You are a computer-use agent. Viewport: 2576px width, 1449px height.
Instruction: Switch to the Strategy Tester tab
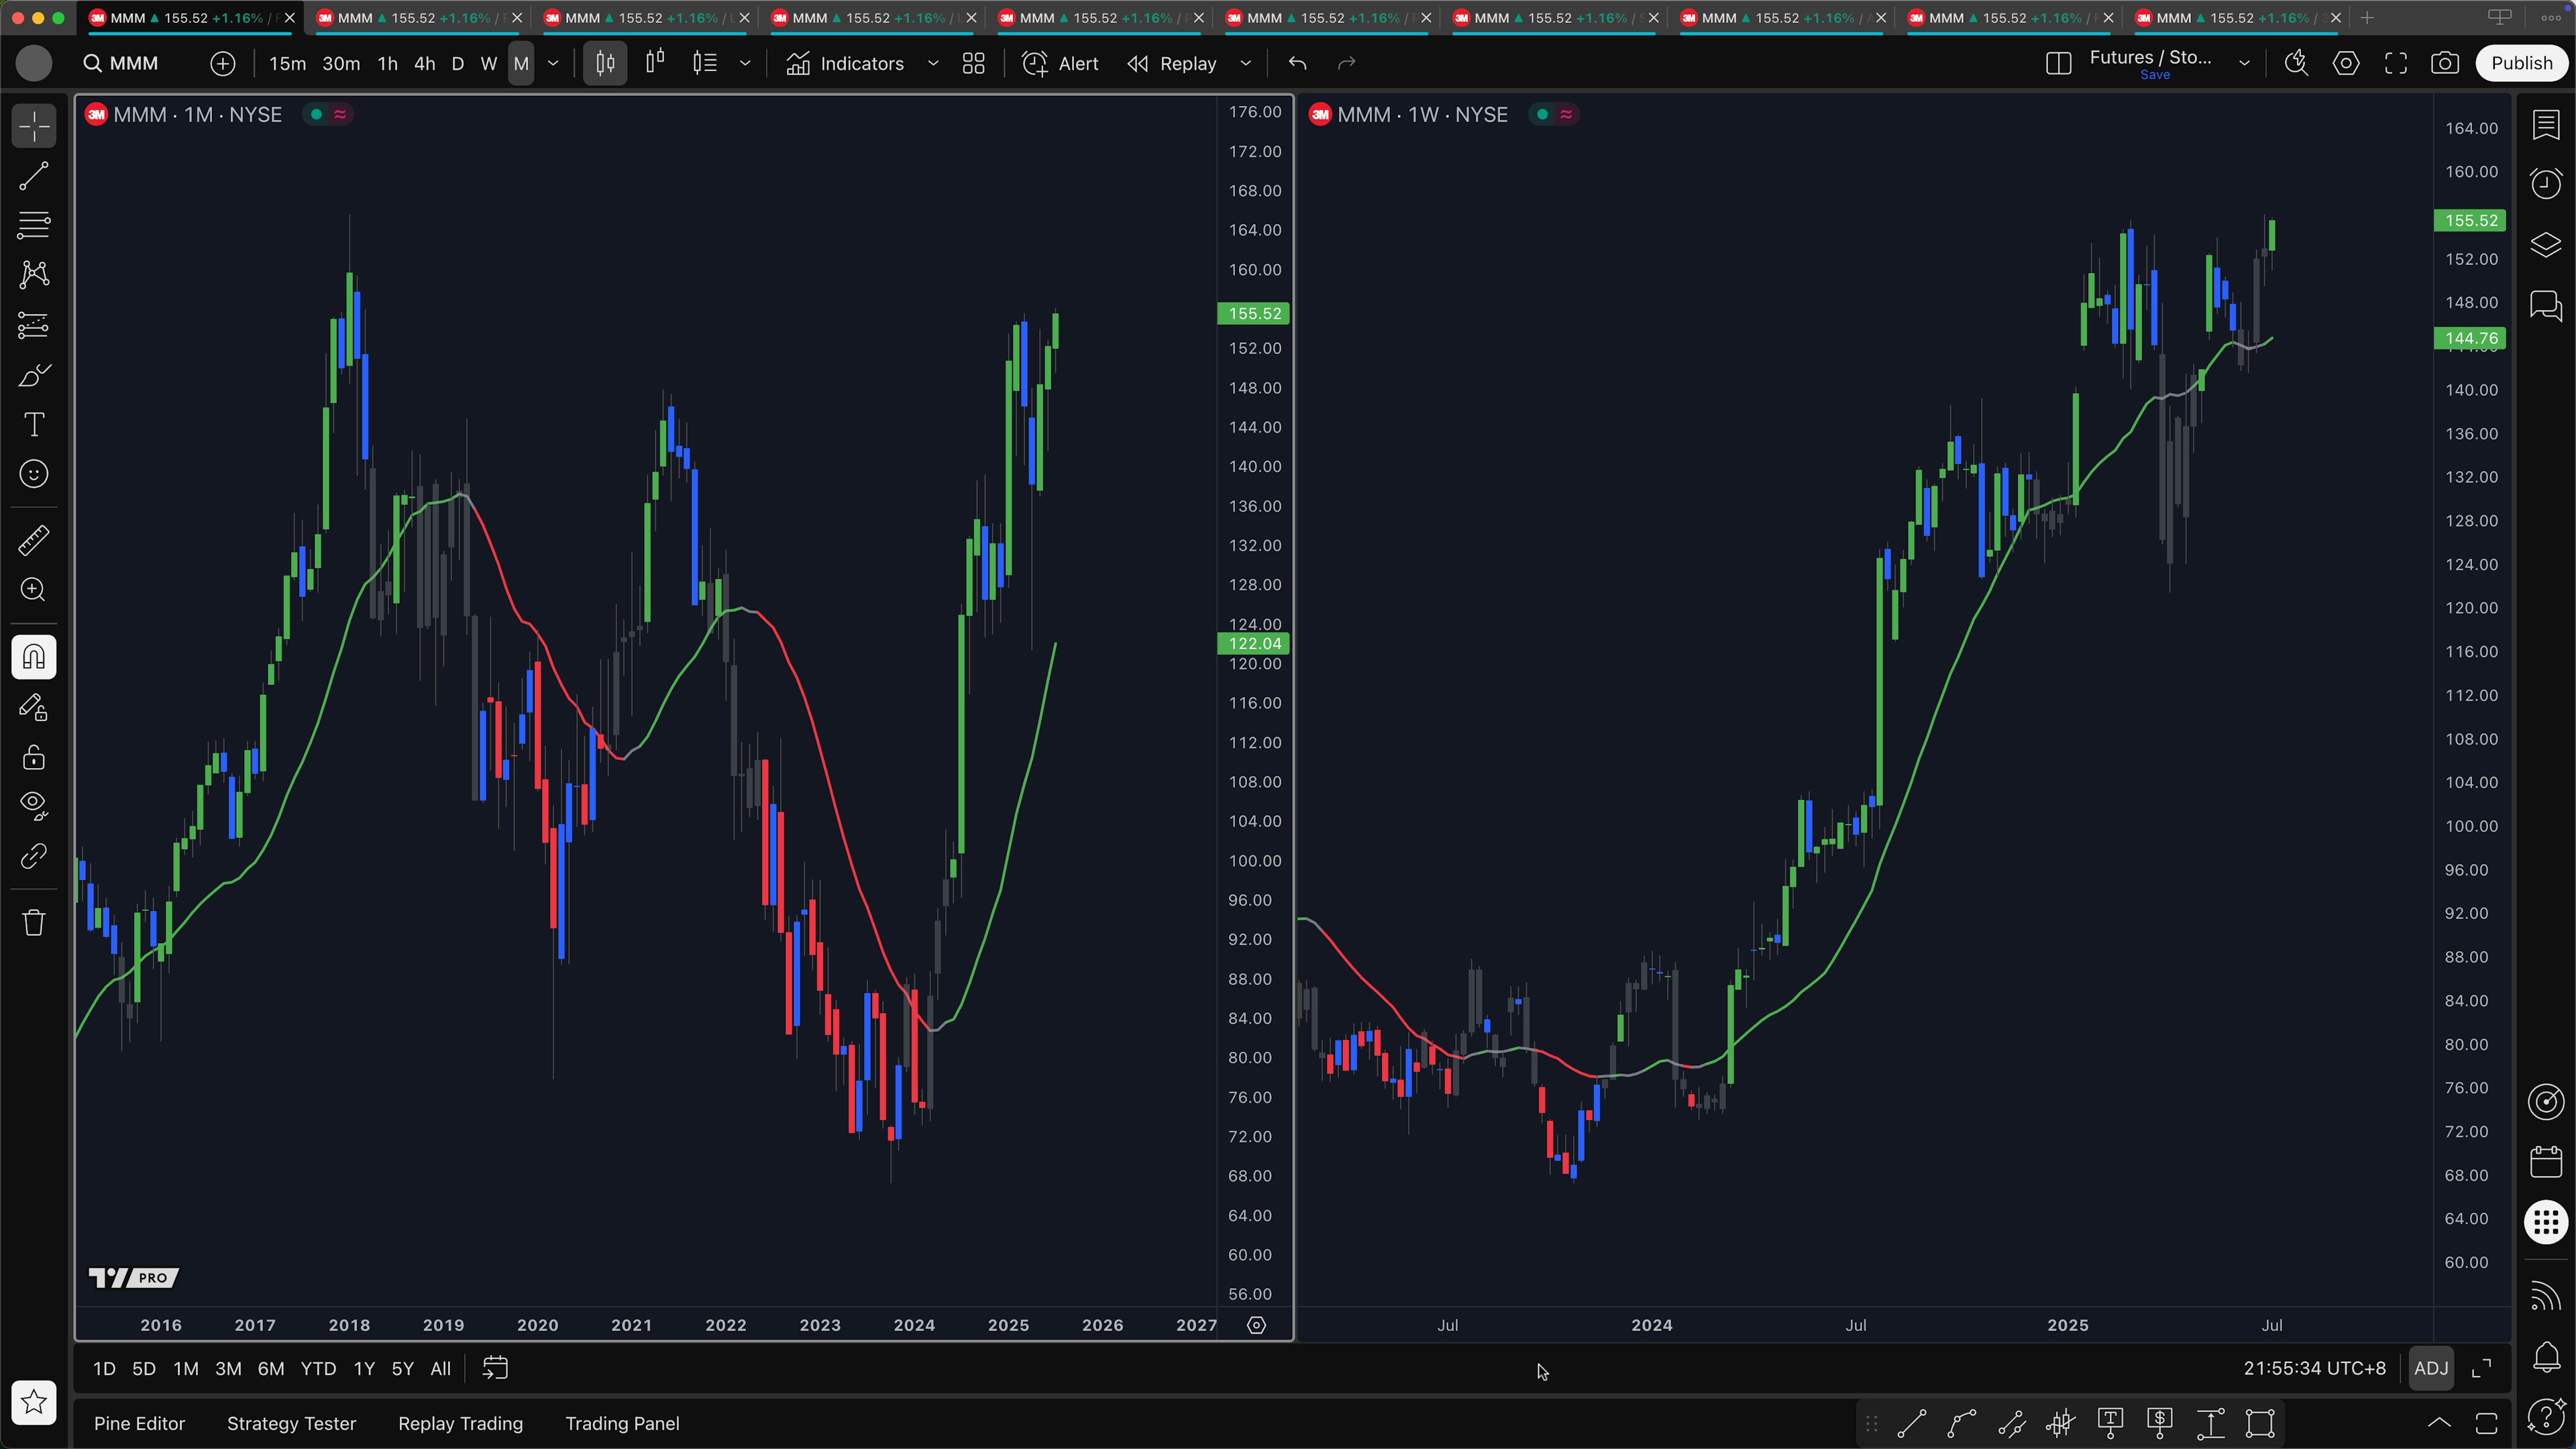(x=291, y=1423)
